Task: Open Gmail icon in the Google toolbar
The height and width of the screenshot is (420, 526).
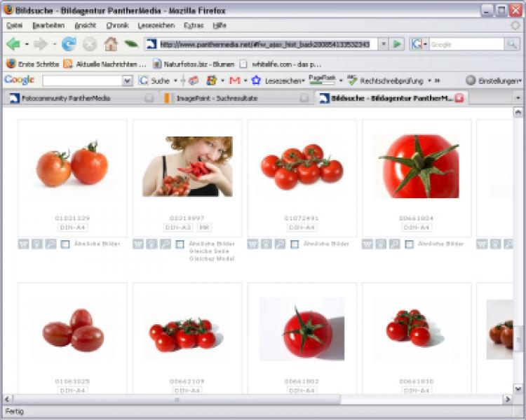Action: 235,80
